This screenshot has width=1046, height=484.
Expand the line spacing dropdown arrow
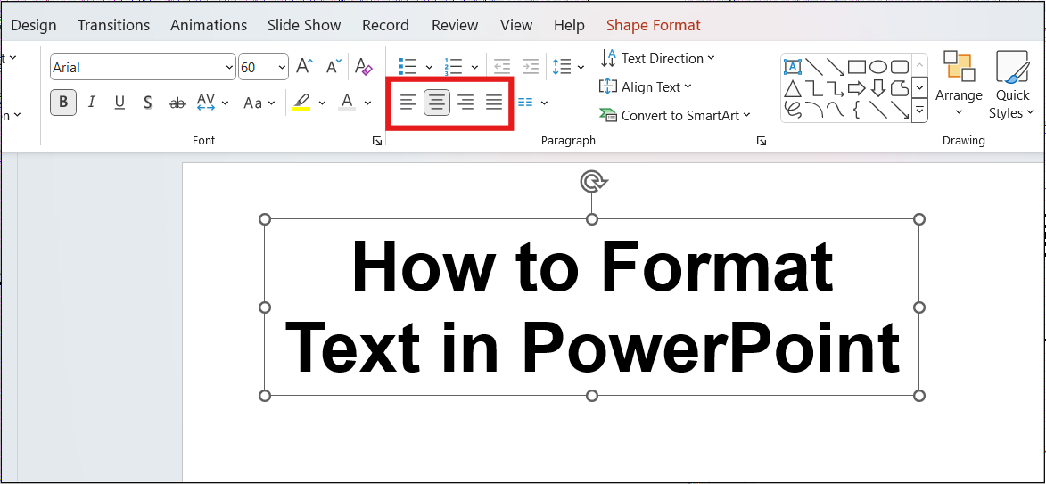click(581, 67)
